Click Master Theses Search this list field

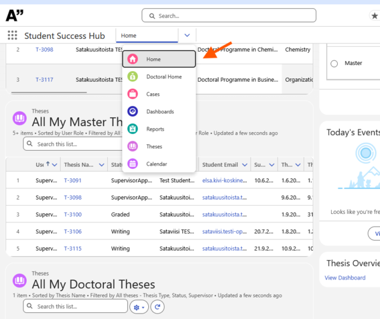(72, 144)
